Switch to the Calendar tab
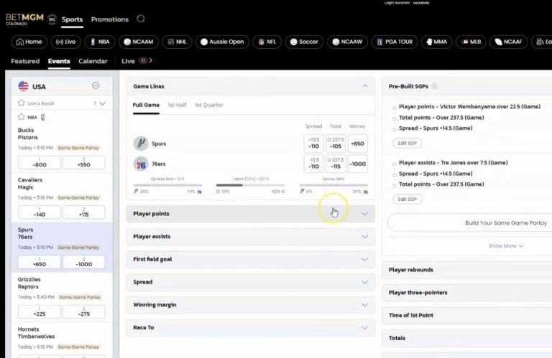Viewport: 552px width, 358px height. (x=93, y=61)
